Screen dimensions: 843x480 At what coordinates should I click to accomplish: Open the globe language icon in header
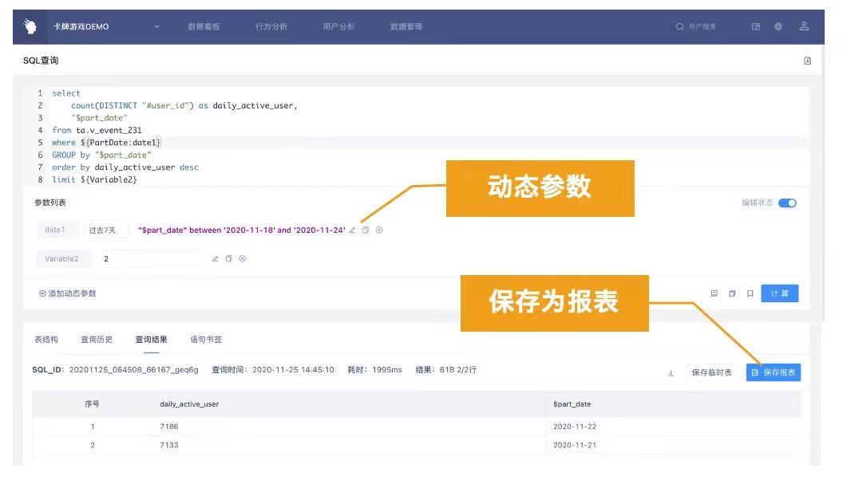tap(778, 26)
